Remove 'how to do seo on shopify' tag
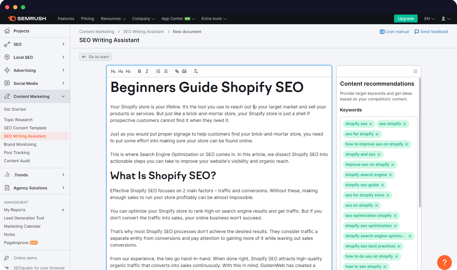Viewport: 457px width, 270px height. [x=397, y=256]
